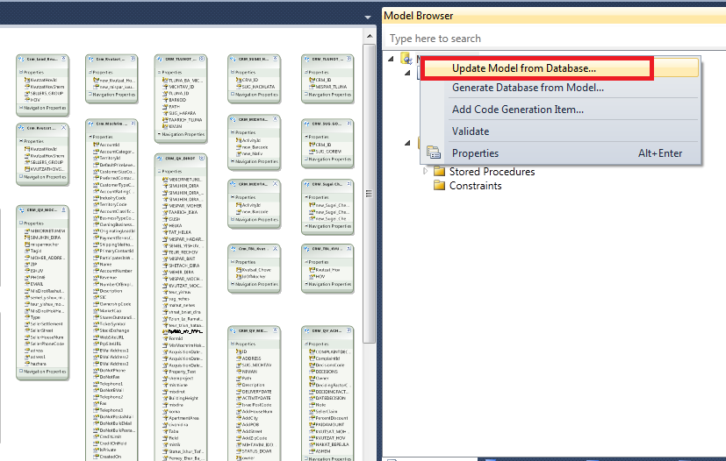Collapse the child node right below the root model
726x461 pixels.
coord(407,73)
